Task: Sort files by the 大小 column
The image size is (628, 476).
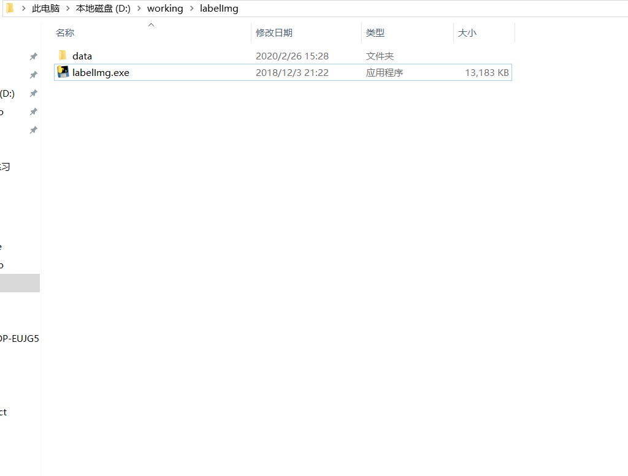Action: [467, 32]
